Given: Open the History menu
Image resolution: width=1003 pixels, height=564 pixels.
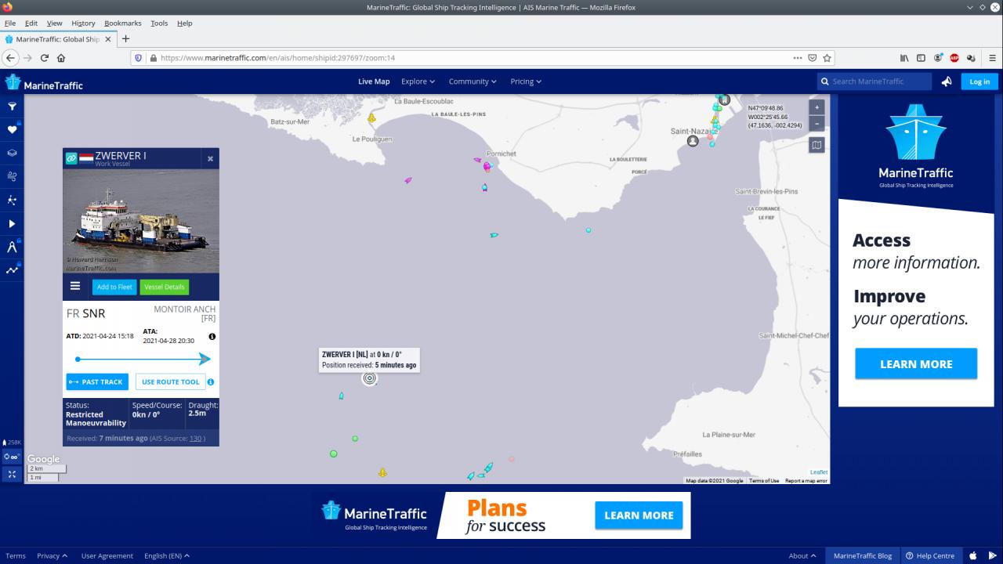Looking at the screenshot, I should [83, 23].
